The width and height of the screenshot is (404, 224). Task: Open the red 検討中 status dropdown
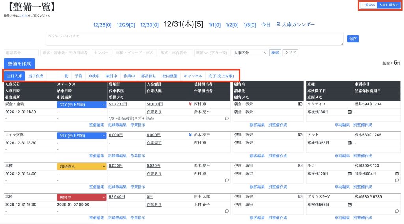(x=81, y=197)
